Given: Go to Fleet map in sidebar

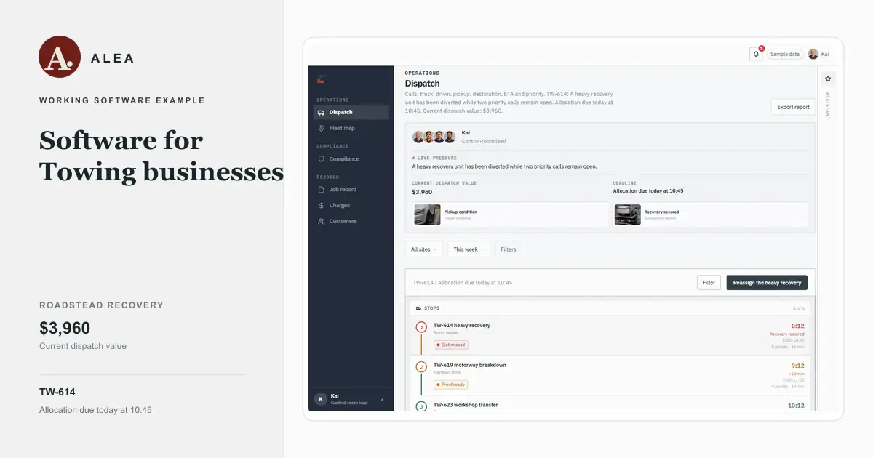Looking at the screenshot, I should pyautogui.click(x=351, y=128).
